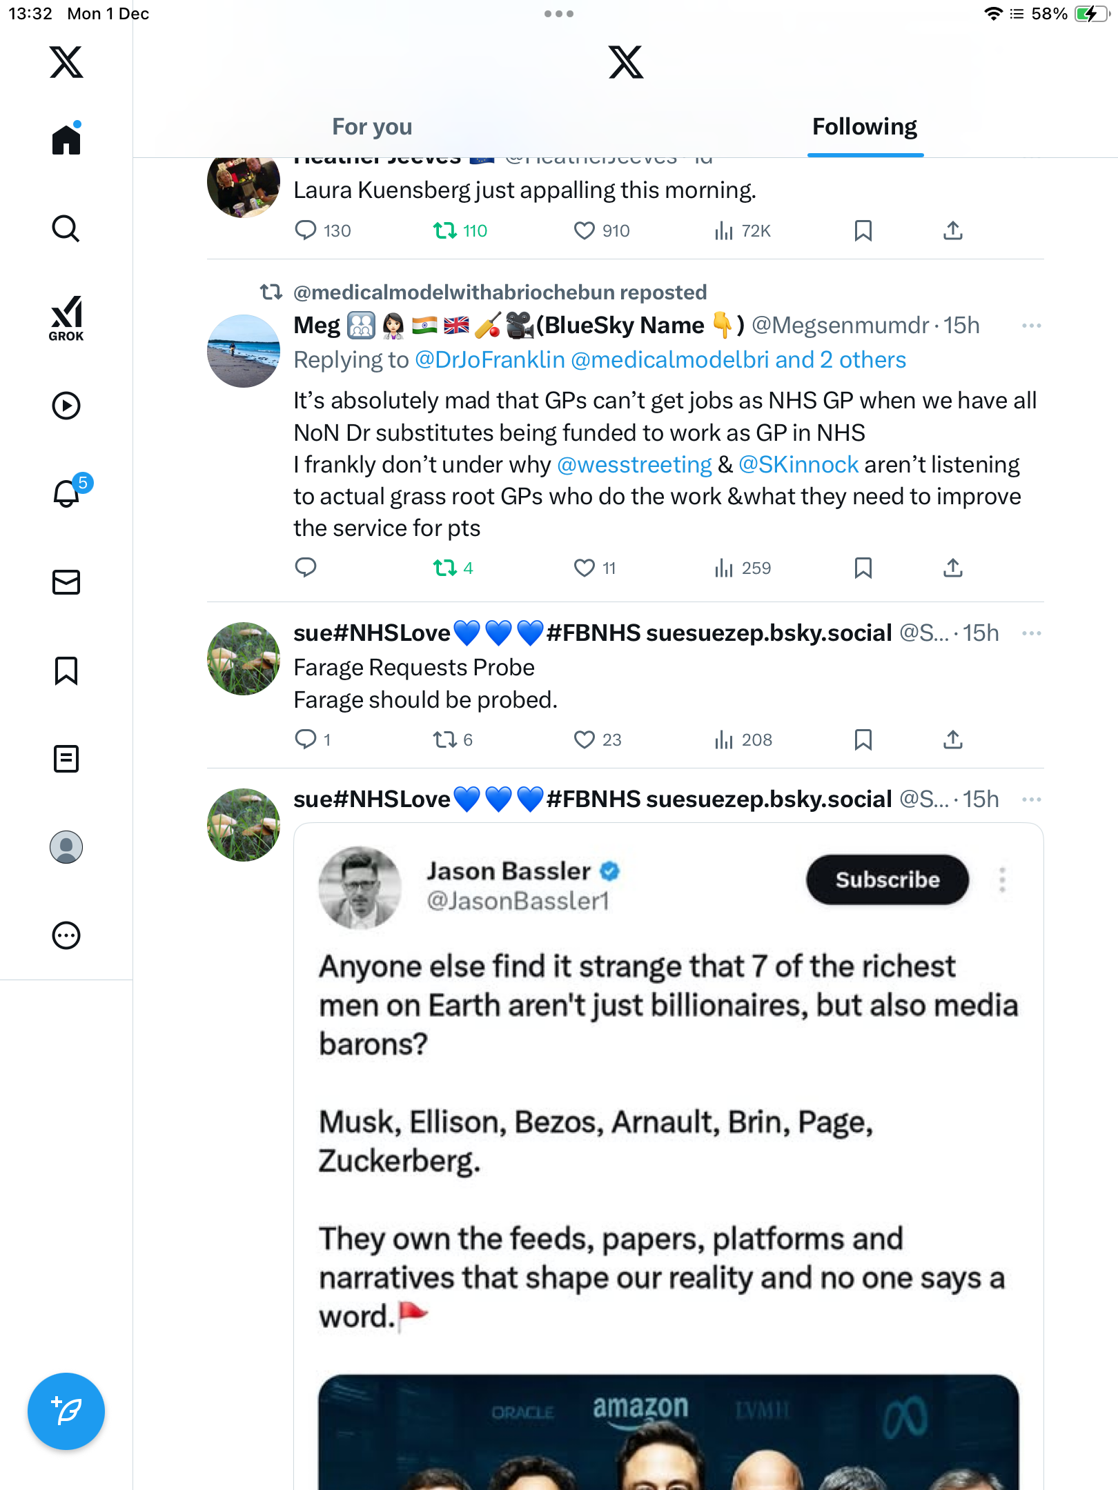Open more options on 'Farage Requests Probe' post
This screenshot has height=1490, width=1118.
(x=1031, y=633)
